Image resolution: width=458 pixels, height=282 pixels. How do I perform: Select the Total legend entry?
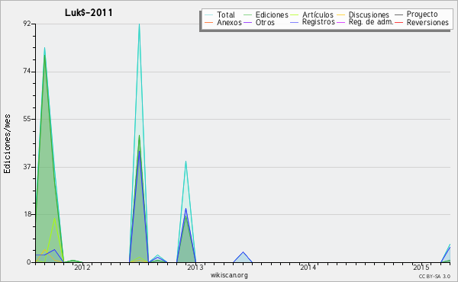pyautogui.click(x=226, y=14)
